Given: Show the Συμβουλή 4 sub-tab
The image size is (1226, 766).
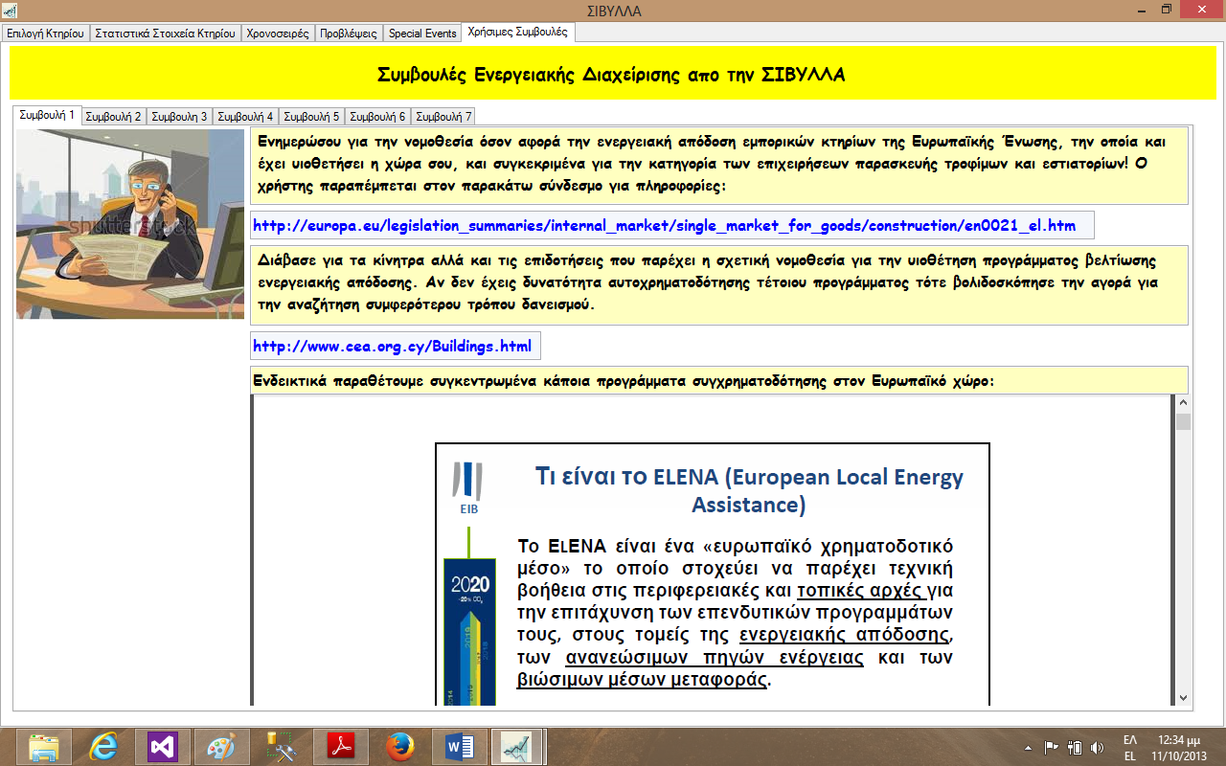Looking at the screenshot, I should coord(245,117).
